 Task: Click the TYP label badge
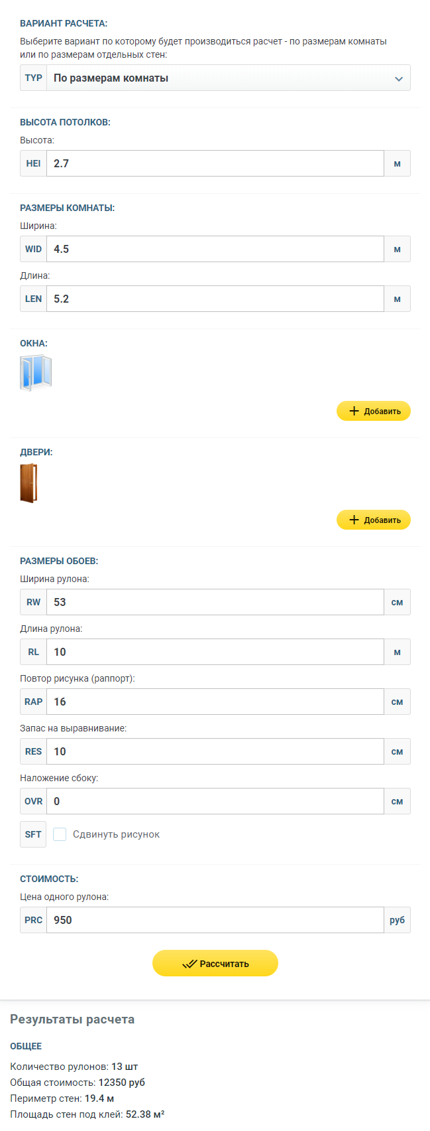click(x=34, y=78)
